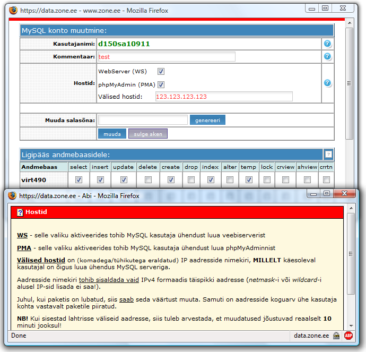Click the genereeri password button
This screenshot has width=366, height=352.
click(x=207, y=120)
